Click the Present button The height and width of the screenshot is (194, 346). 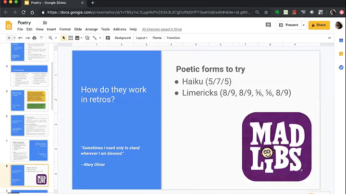point(289,25)
